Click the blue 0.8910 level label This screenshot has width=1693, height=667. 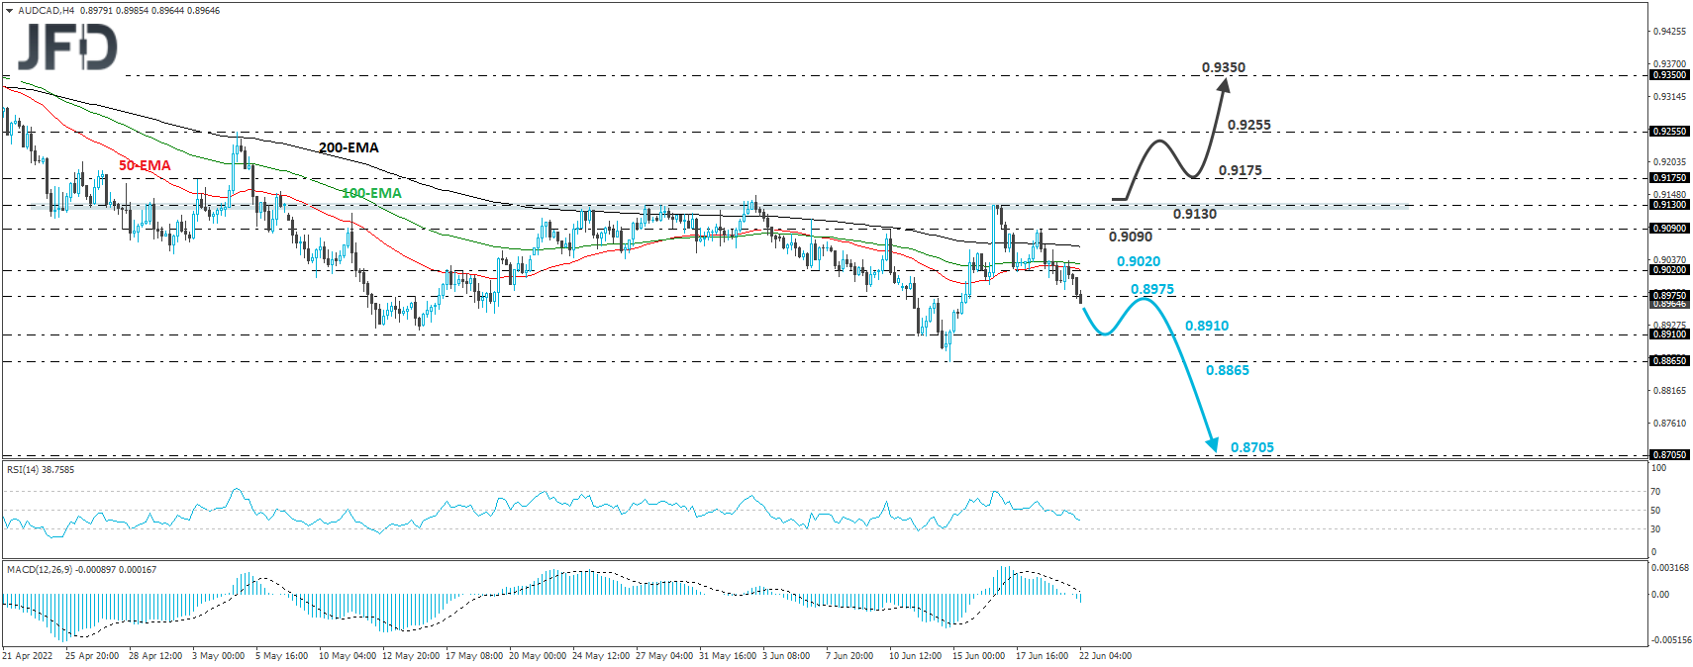pyautogui.click(x=1207, y=326)
